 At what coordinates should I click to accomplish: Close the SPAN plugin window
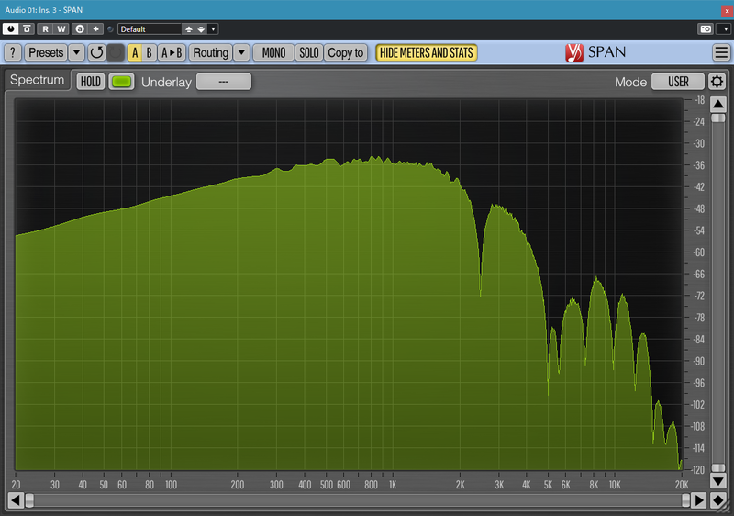click(x=727, y=10)
